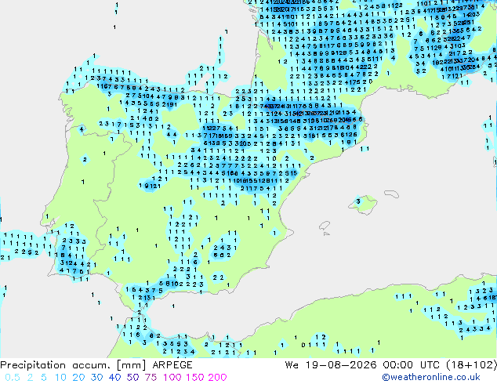This screenshot has width=497, height=384.
Task: Click the 20 mm legend value
Action: 78,378
